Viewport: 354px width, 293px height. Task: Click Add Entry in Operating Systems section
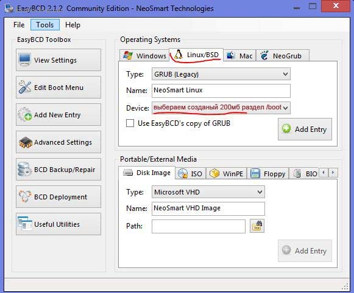pos(305,129)
